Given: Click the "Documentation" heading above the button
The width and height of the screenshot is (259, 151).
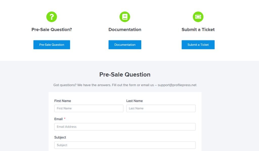Looking at the screenshot, I should click(x=125, y=30).
